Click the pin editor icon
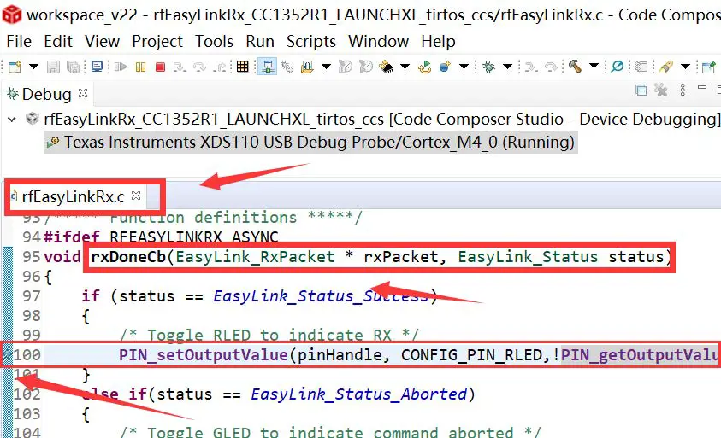This screenshot has width=721, height=438. tap(708, 67)
